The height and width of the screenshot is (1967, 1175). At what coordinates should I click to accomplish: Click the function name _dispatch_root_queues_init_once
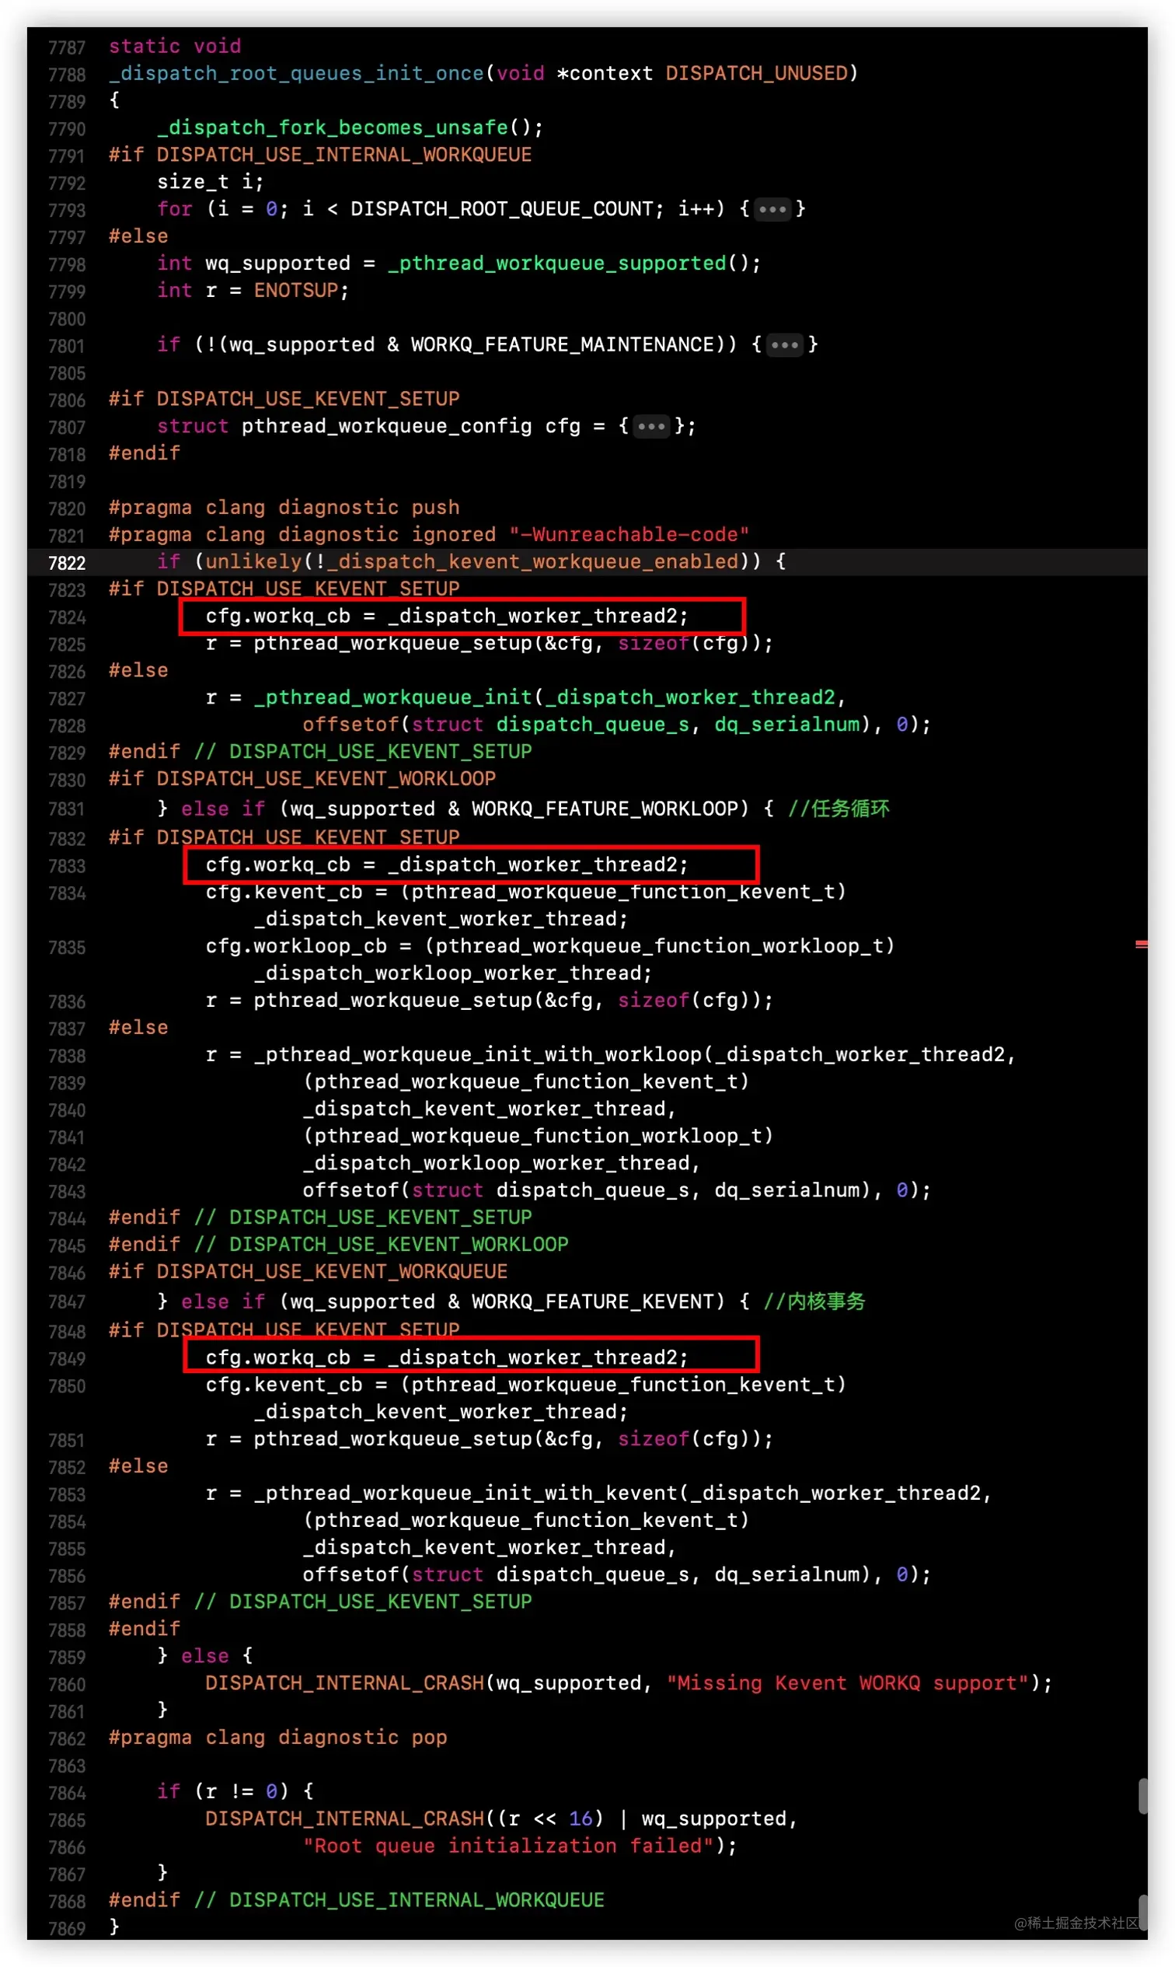point(296,74)
